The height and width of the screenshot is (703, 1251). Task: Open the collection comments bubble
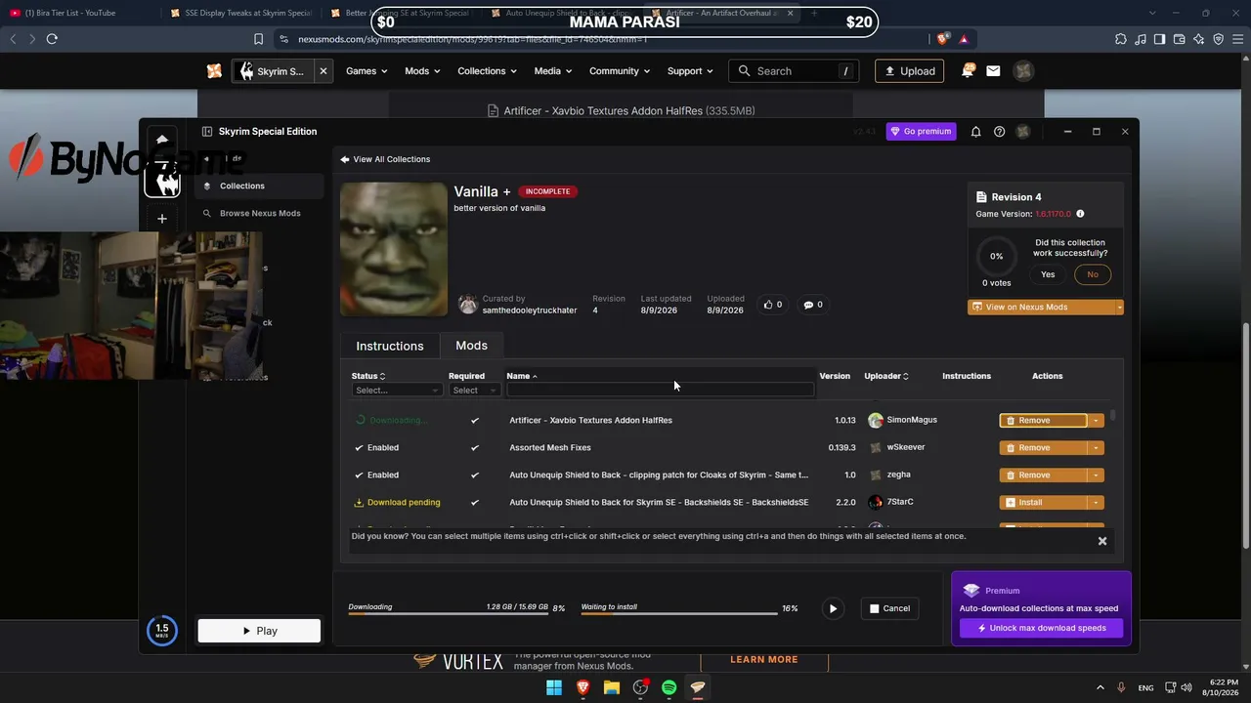(813, 305)
